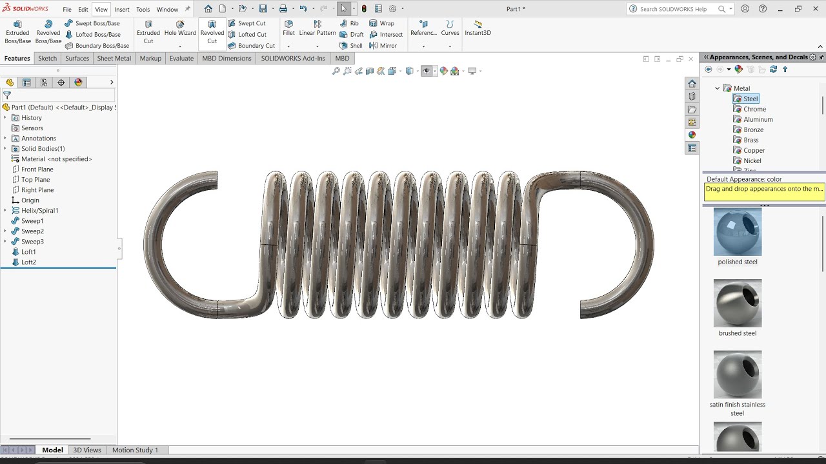This screenshot has height=464, width=826.
Task: Select the Chrome appearance folder
Action: [750, 109]
